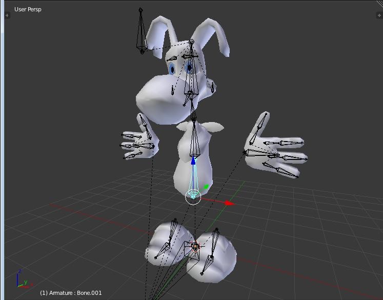Click the "User Persp" view label
The width and height of the screenshot is (383, 300).
coord(28,10)
